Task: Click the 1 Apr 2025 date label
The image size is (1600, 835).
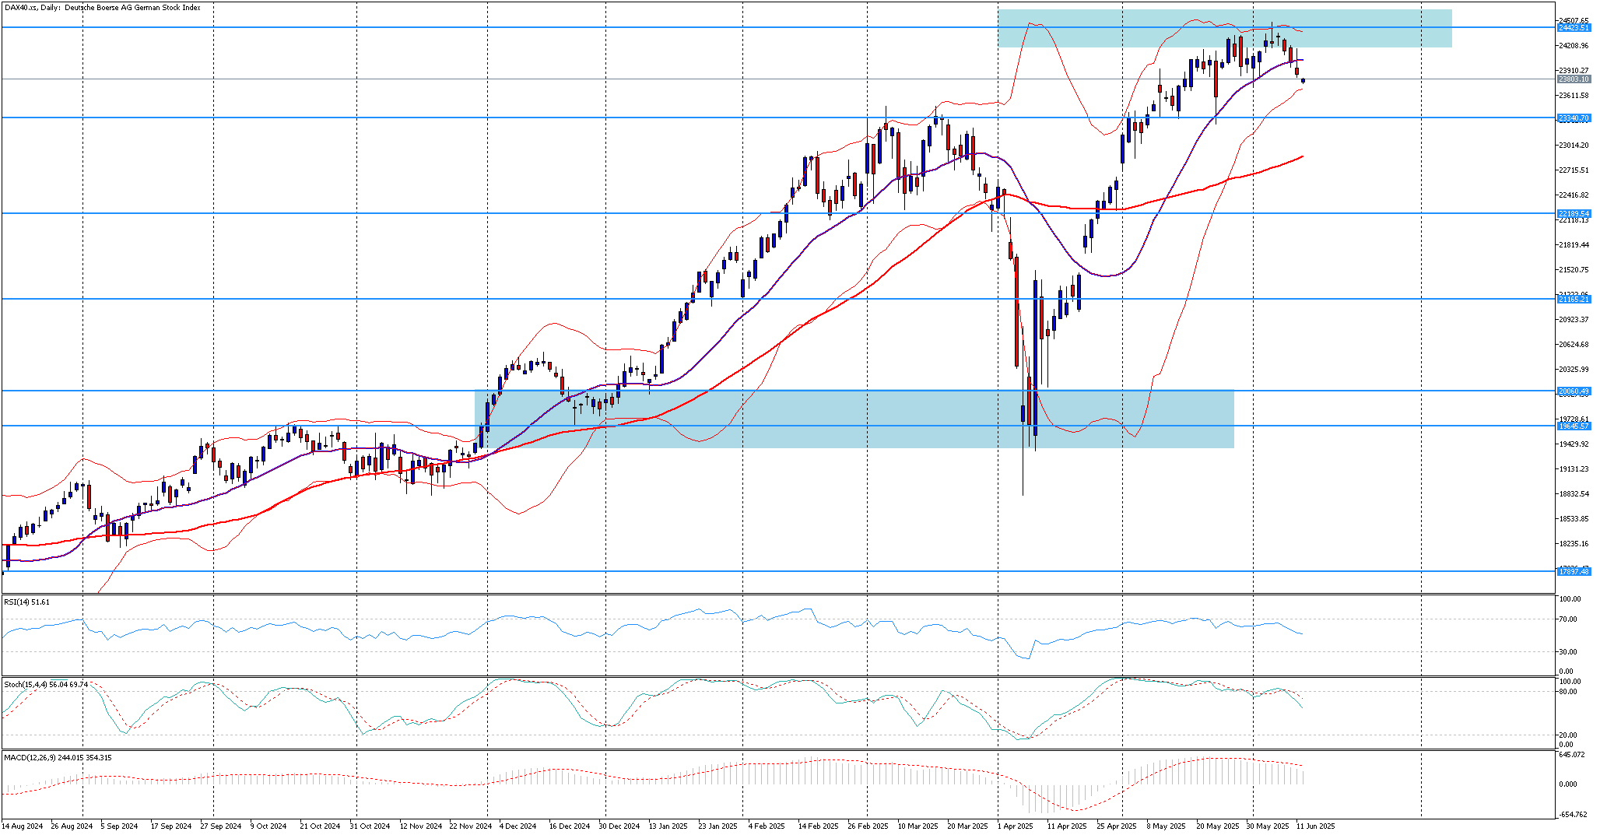Action: click(x=1016, y=826)
